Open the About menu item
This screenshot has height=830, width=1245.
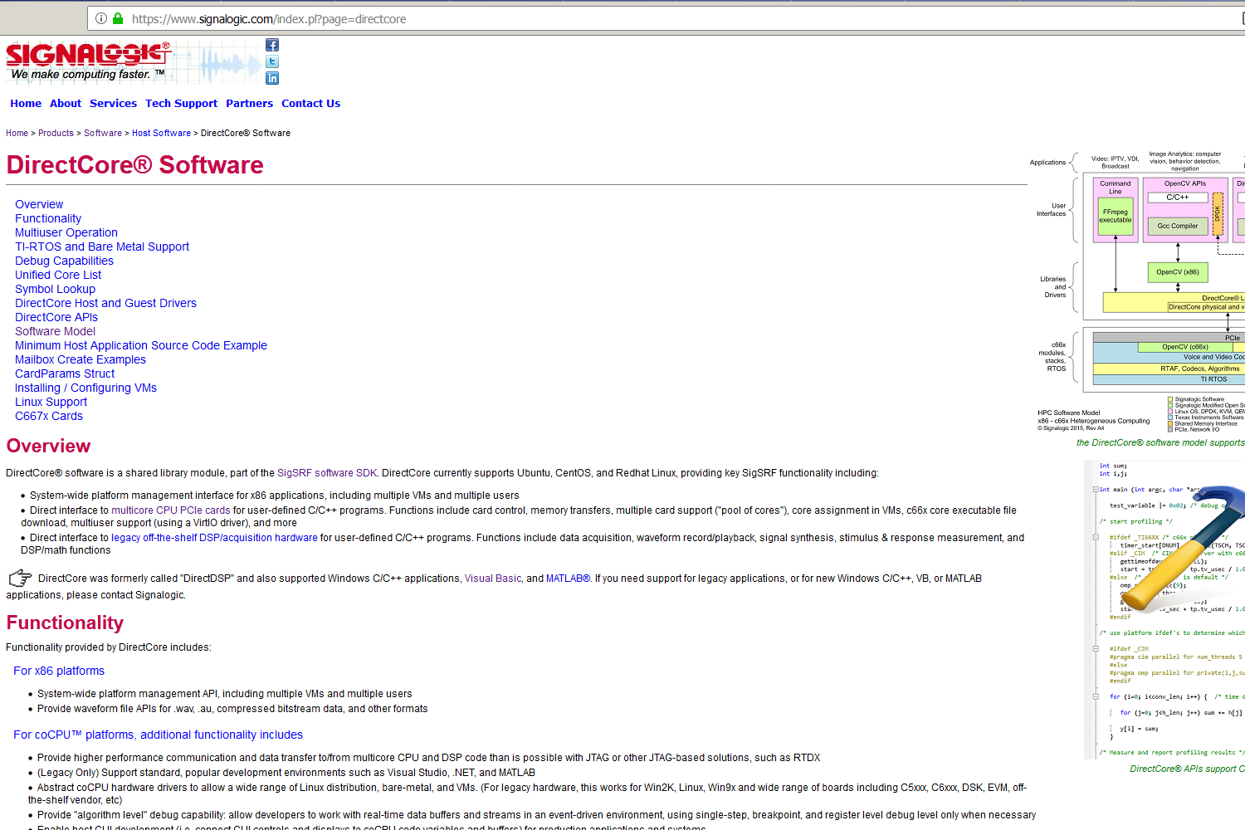click(66, 104)
